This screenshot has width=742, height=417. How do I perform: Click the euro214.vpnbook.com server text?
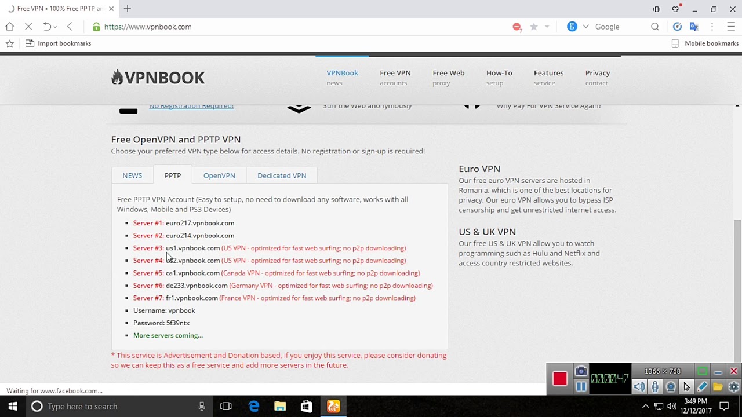point(200,236)
